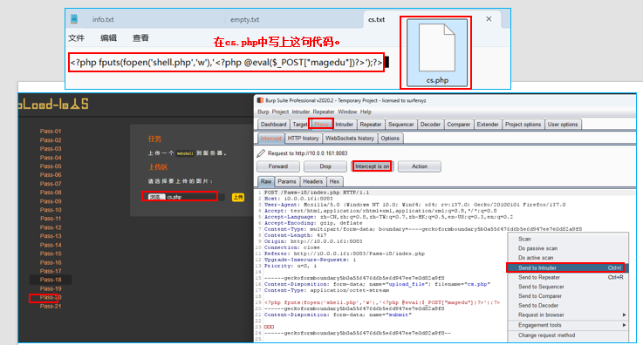Viewport: 643px width, 345px height.
Task: Open Pass-19 in the upload-labs sidebar
Action: (x=51, y=288)
